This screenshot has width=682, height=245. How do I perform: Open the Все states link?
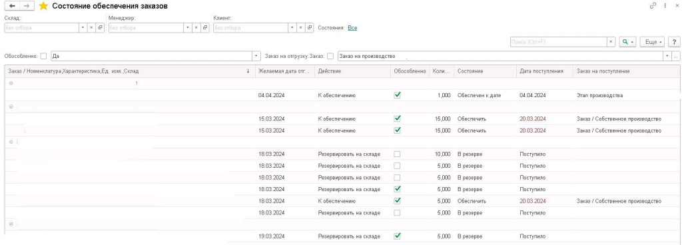(352, 28)
